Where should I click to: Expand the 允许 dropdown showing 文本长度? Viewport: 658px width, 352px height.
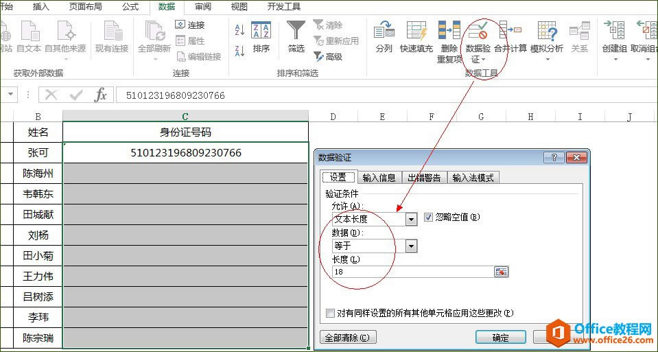[x=411, y=220]
